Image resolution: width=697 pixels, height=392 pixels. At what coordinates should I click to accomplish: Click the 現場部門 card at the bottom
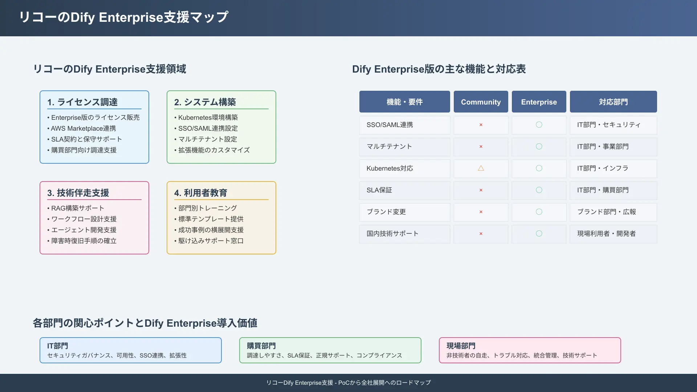pos(530,350)
